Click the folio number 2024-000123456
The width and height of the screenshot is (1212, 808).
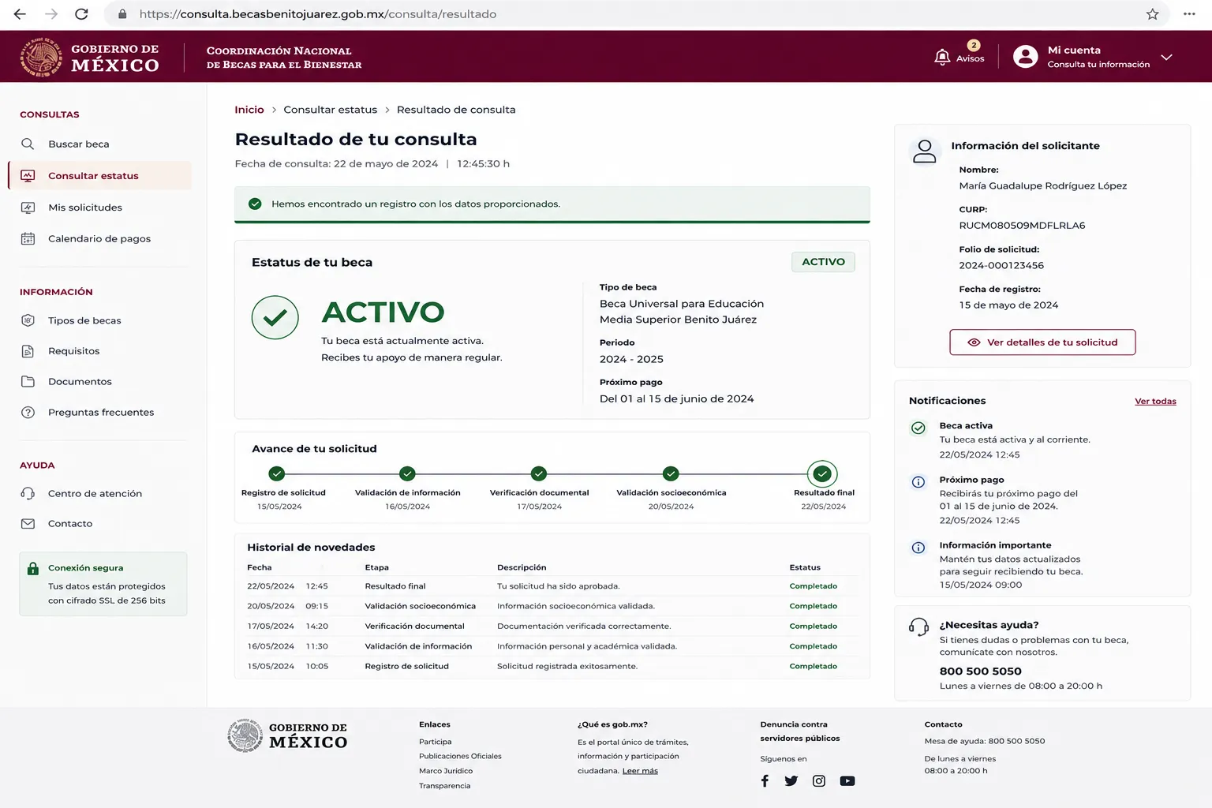coord(1001,266)
